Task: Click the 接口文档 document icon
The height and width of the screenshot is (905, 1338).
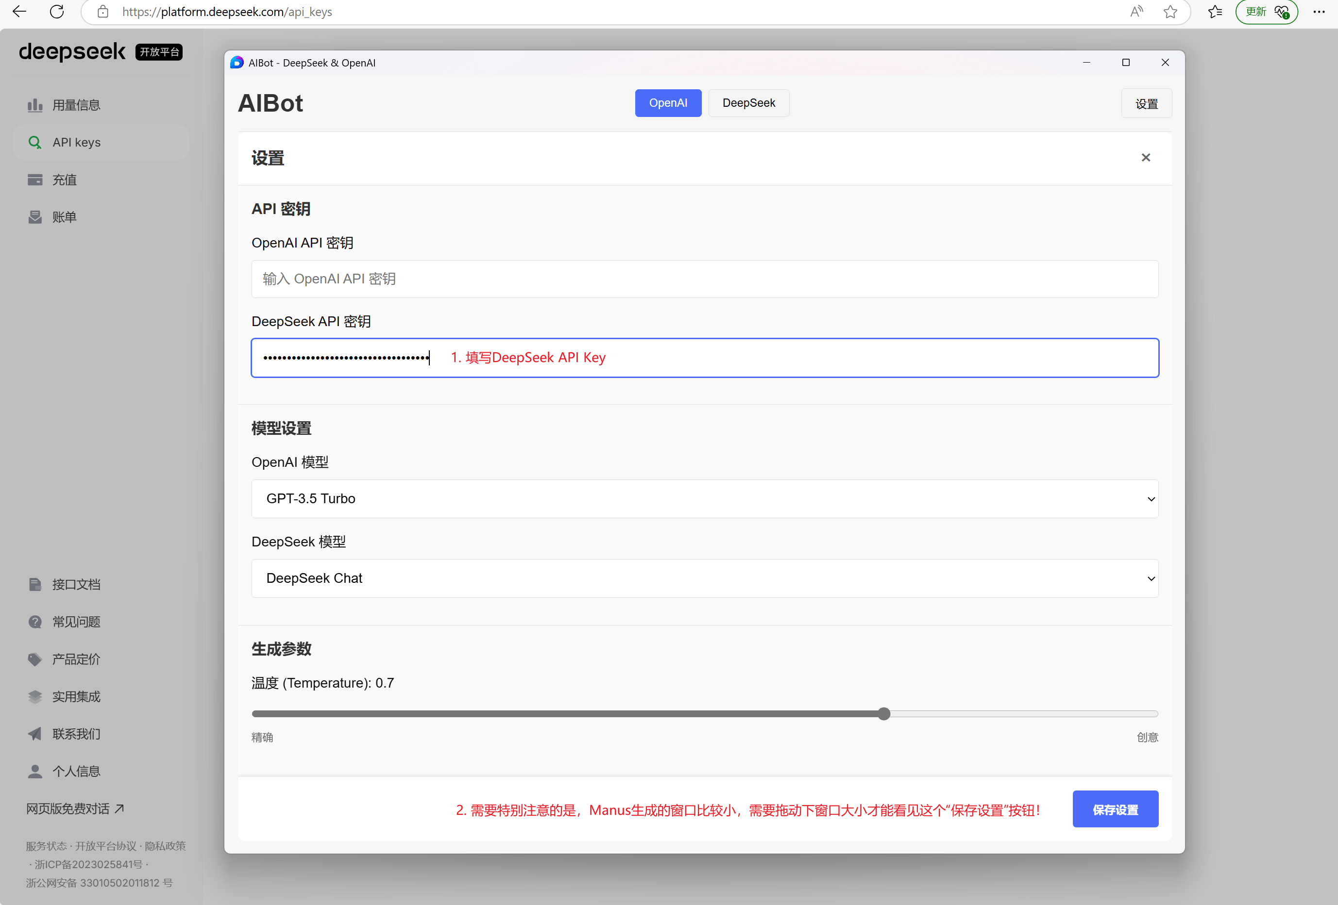Action: click(x=35, y=585)
